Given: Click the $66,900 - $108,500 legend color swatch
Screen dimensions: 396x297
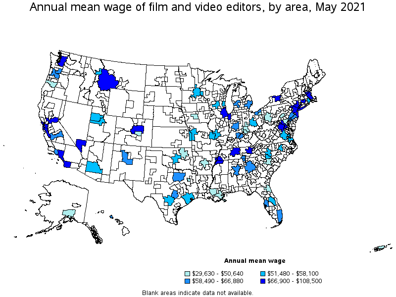Looking at the screenshot, I should [x=263, y=281].
